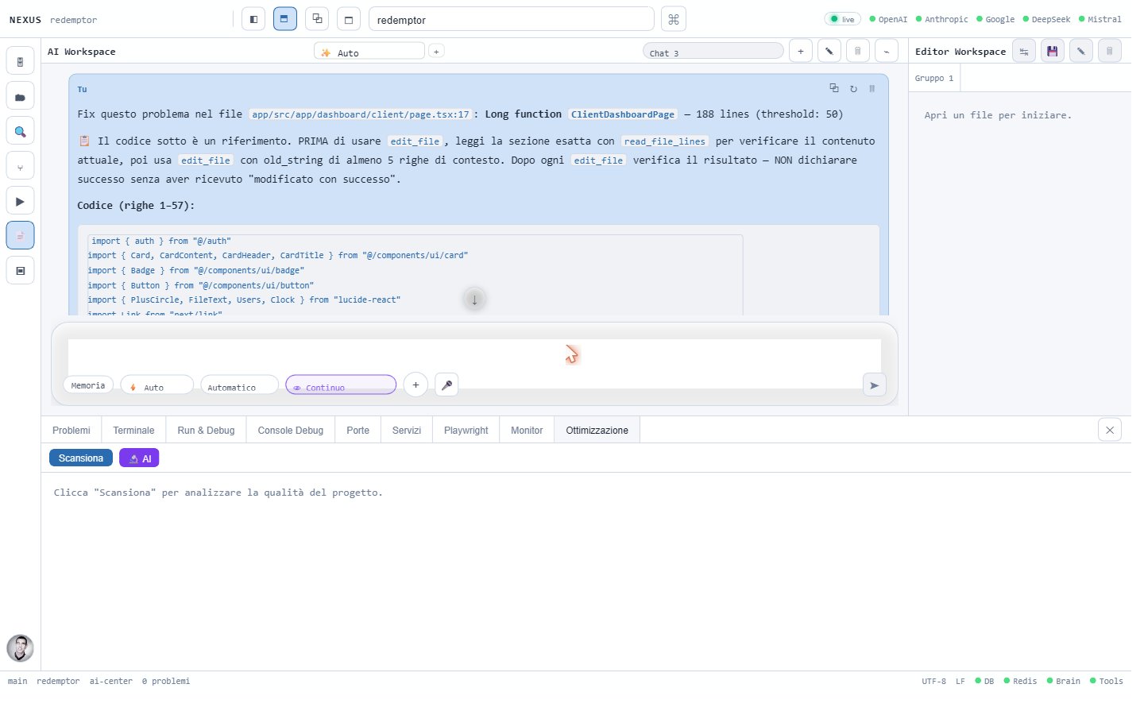Click plus next to Auto model dropdown
Image resolution: width=1144 pixels, height=715 pixels.
[436, 51]
